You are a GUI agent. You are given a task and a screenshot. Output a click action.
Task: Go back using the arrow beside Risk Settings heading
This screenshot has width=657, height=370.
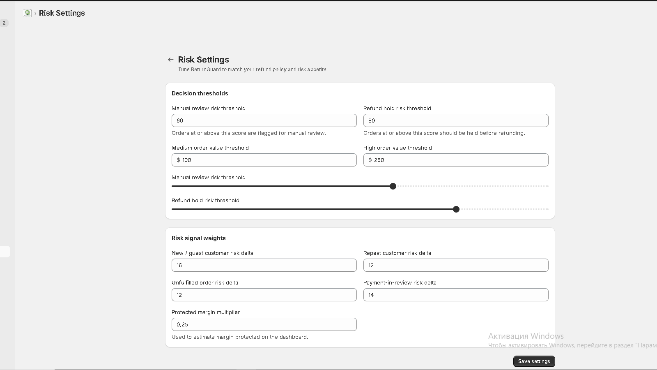point(171,60)
